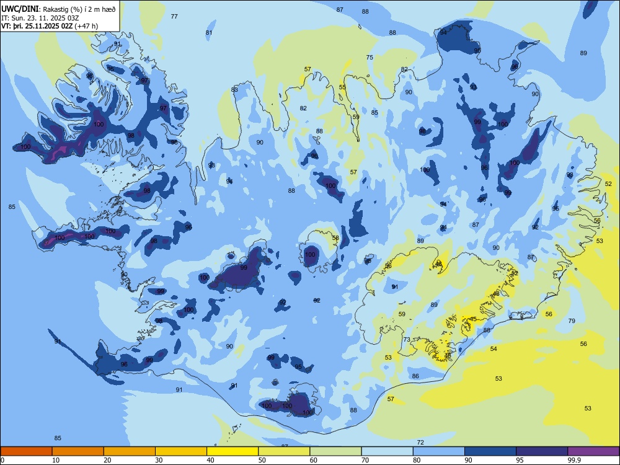Viewport: 620px width, 465px height.
Task: Click the dark orange 0–10 legend swatch
Action: (26, 451)
